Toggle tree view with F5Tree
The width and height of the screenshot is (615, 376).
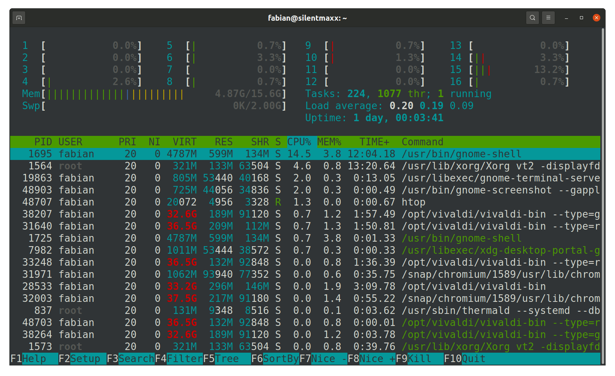point(222,359)
